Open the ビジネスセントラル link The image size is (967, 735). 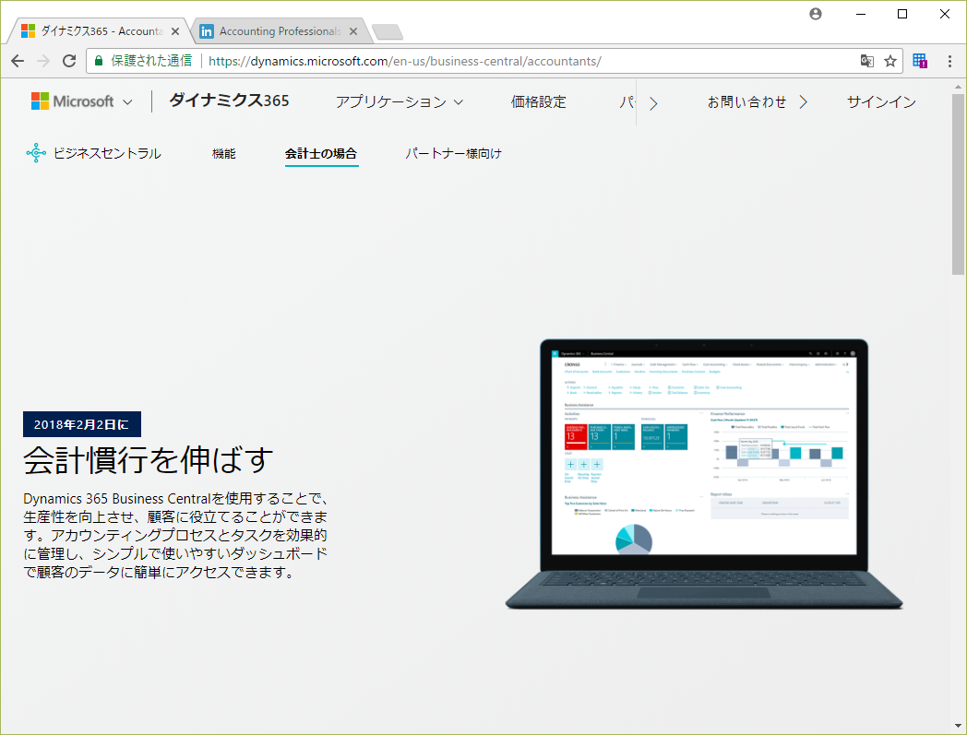(107, 153)
